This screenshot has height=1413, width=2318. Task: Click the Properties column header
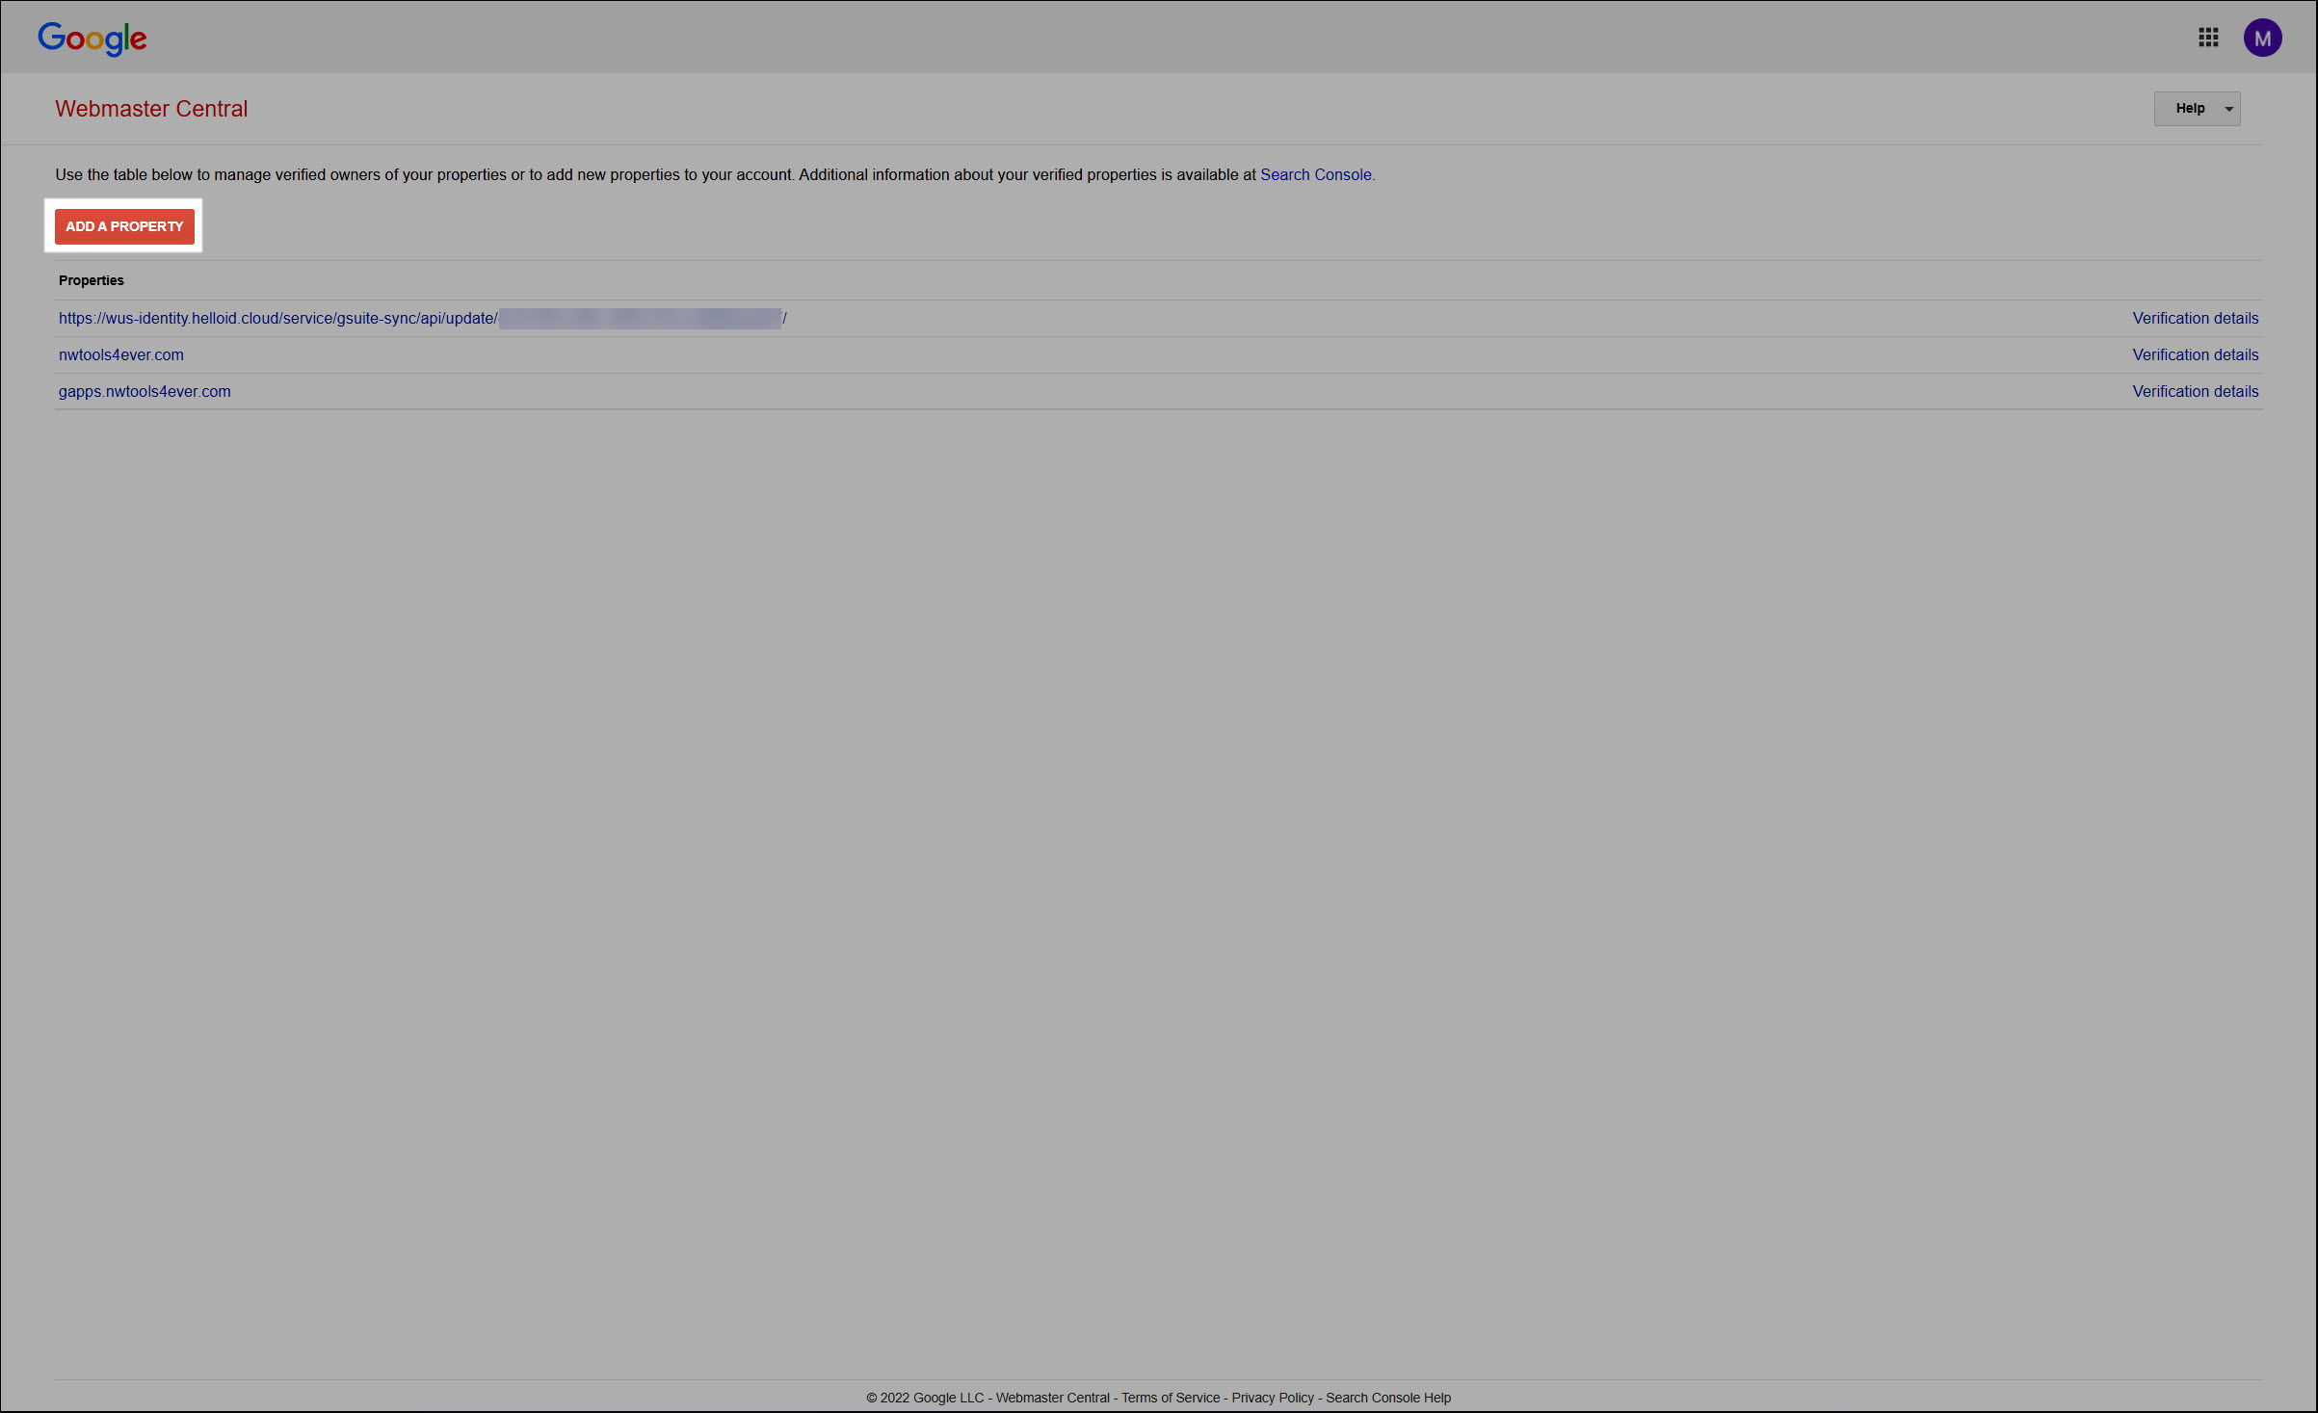[x=92, y=280]
